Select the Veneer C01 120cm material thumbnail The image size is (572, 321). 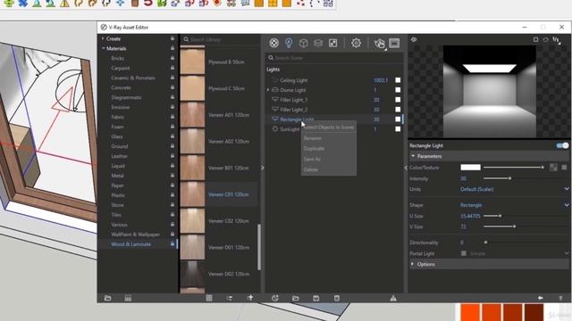coord(192,194)
